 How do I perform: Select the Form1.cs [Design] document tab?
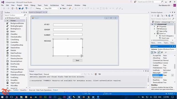click(x=35, y=12)
